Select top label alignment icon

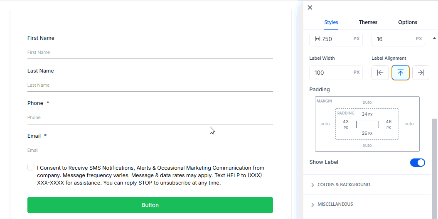click(401, 73)
